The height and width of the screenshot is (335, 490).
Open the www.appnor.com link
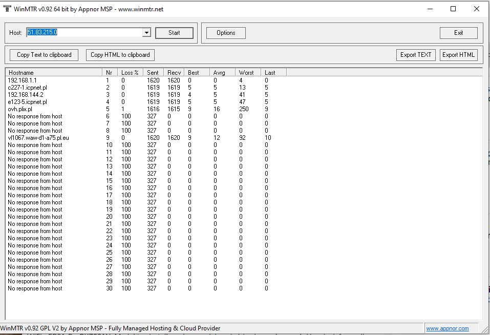coord(448,328)
